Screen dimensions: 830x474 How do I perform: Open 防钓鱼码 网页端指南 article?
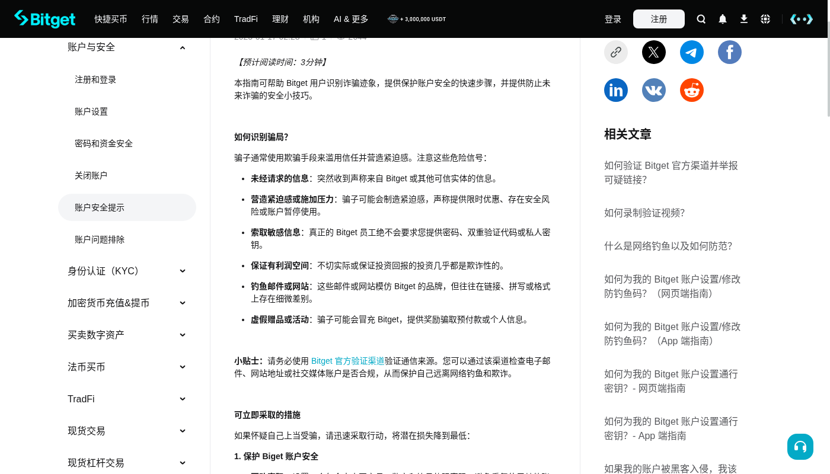pyautogui.click(x=672, y=286)
